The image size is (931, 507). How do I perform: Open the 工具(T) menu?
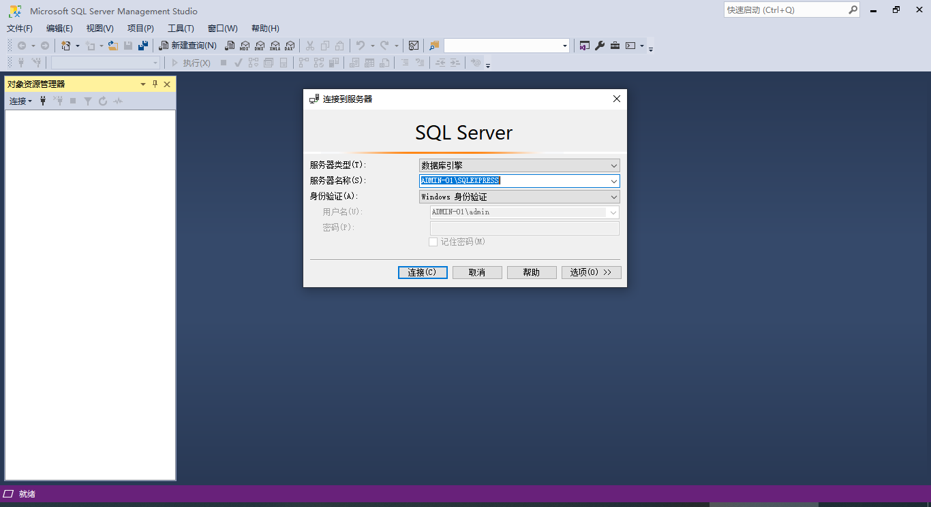pos(180,28)
